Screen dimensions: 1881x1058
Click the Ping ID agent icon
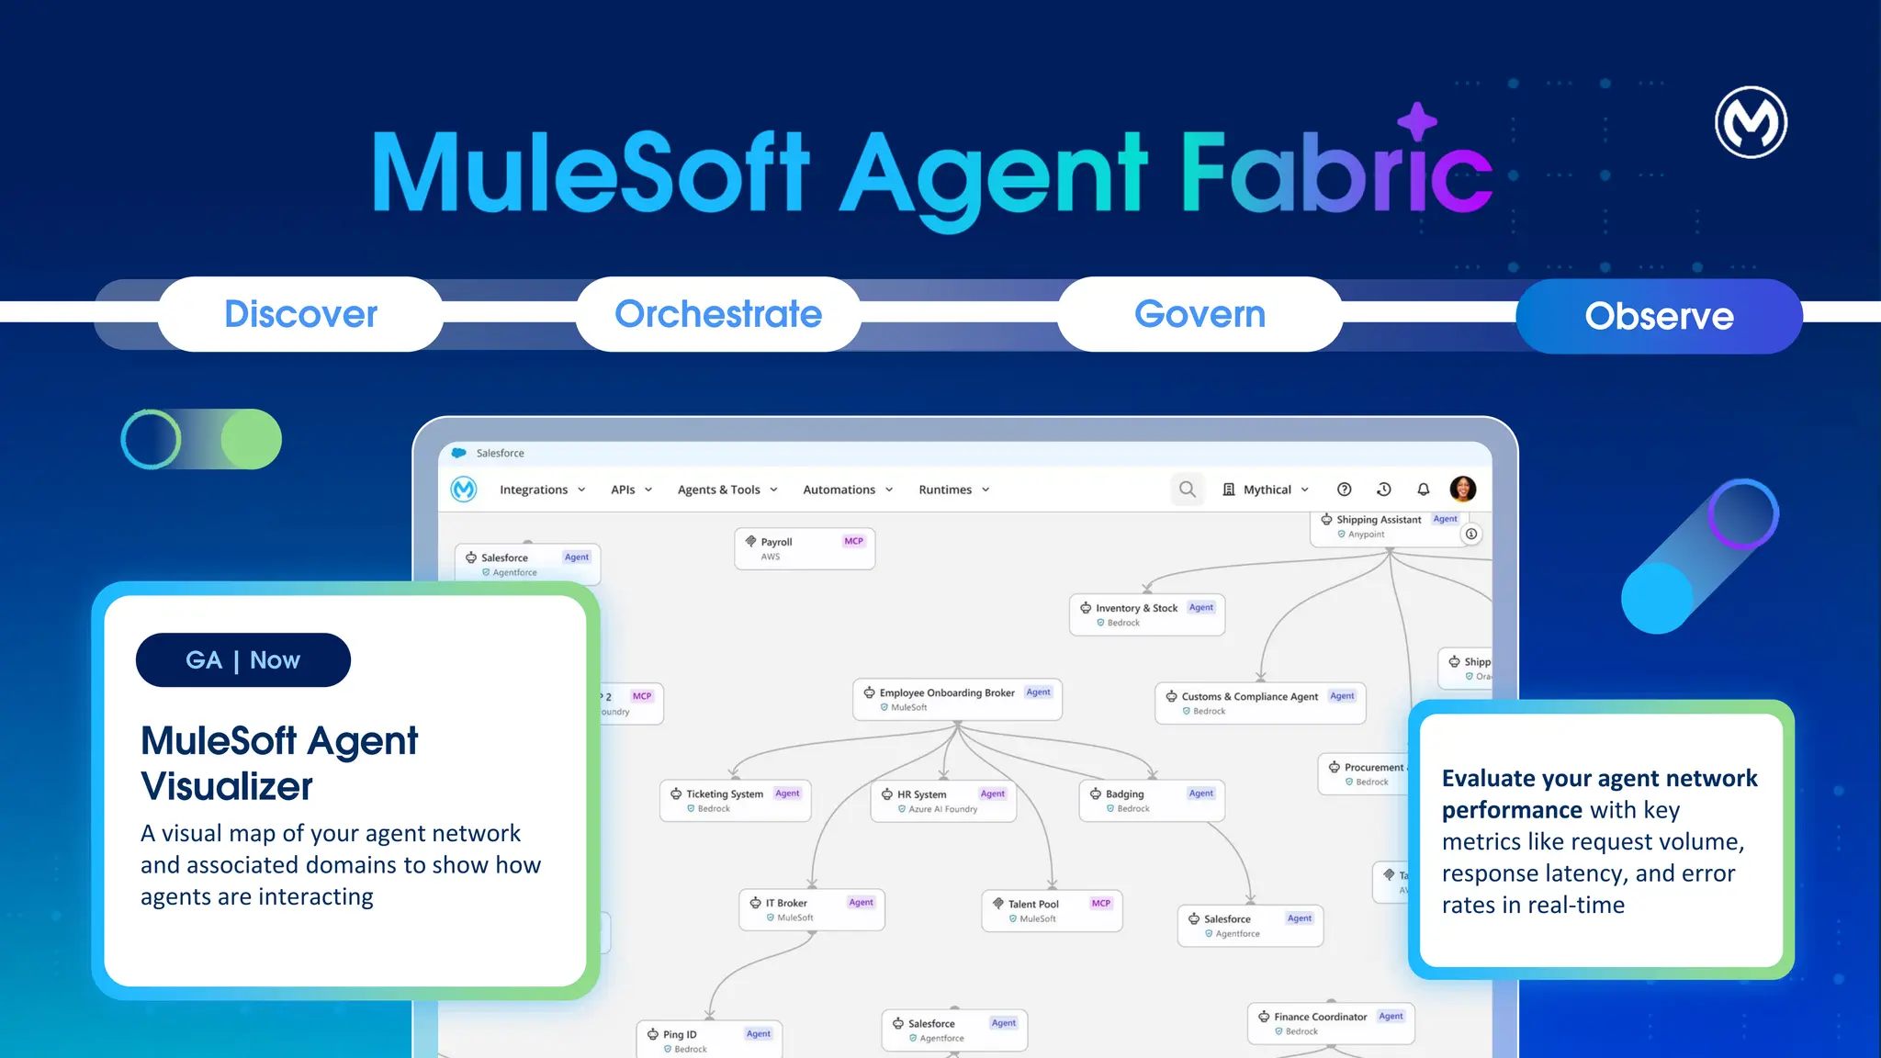point(653,1034)
